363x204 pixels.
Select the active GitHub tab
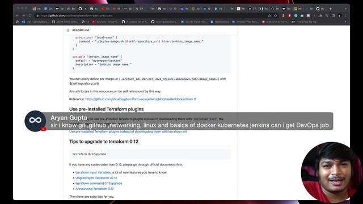pos(83,9)
